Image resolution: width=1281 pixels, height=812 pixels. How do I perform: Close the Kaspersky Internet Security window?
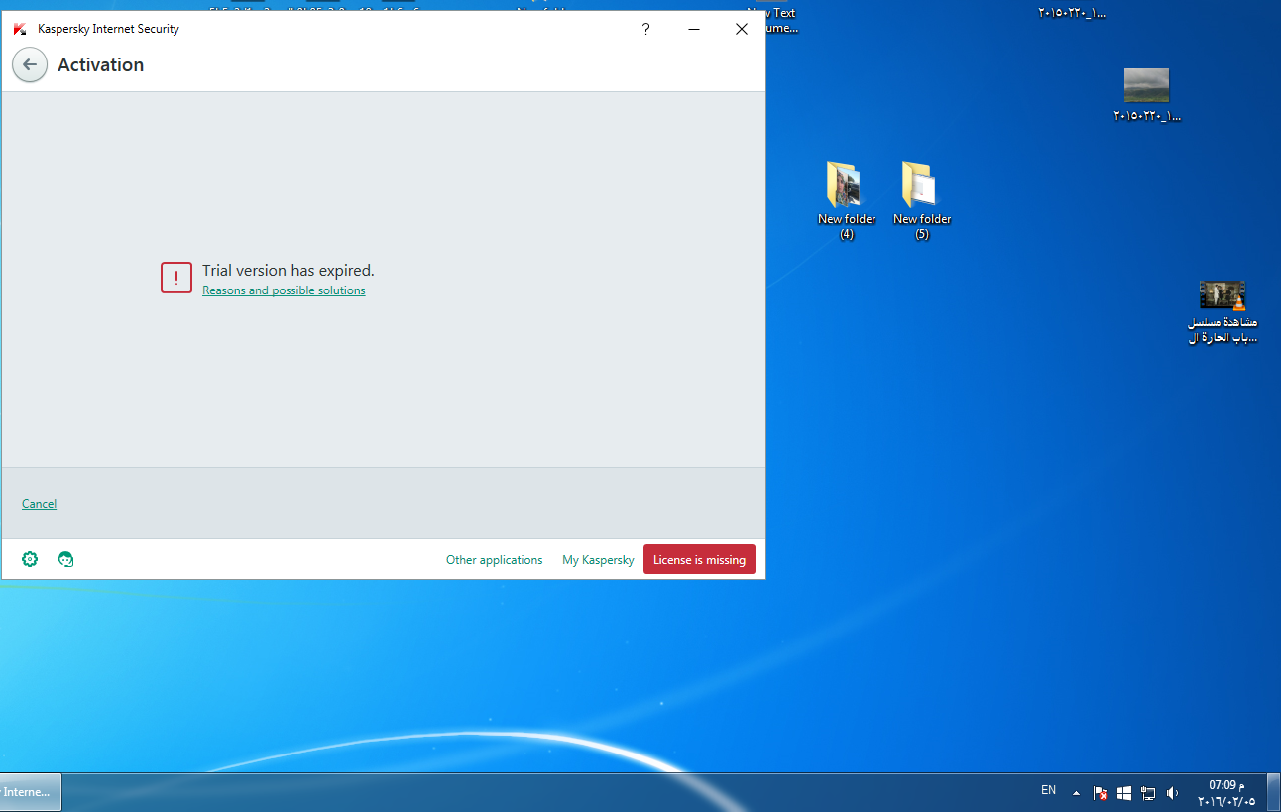tap(741, 29)
